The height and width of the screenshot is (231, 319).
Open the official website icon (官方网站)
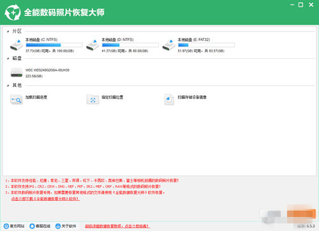point(6,226)
